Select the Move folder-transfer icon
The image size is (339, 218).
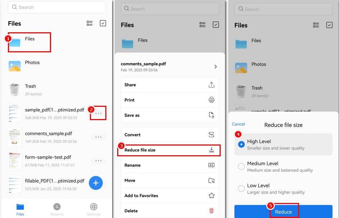(x=212, y=180)
